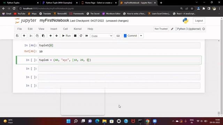Open the Python logo icon
Viewport: 223px width, 125px height.
[x=185, y=21]
